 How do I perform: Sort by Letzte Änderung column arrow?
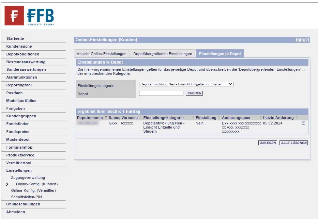[x=297, y=118]
